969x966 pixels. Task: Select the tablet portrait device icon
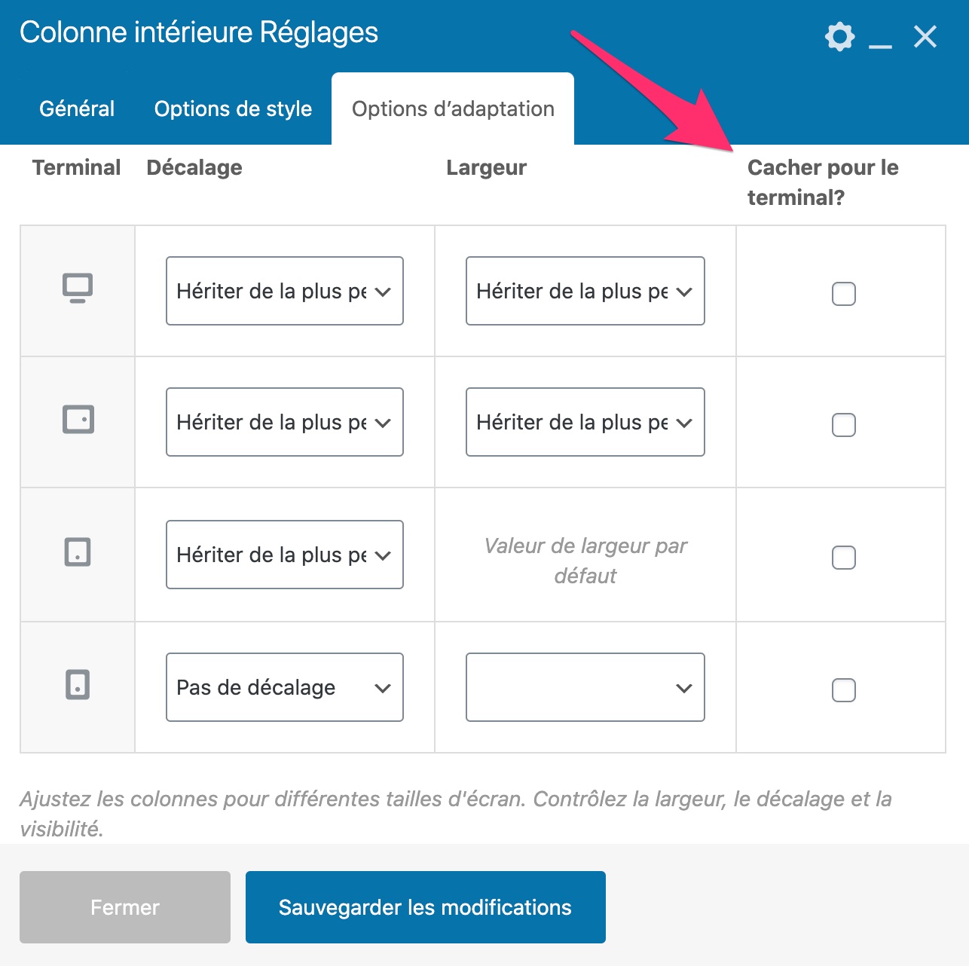78,555
